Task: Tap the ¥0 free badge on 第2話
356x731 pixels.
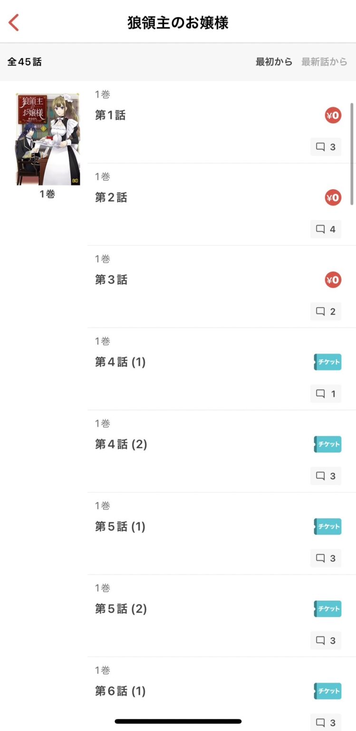Action: click(x=333, y=198)
